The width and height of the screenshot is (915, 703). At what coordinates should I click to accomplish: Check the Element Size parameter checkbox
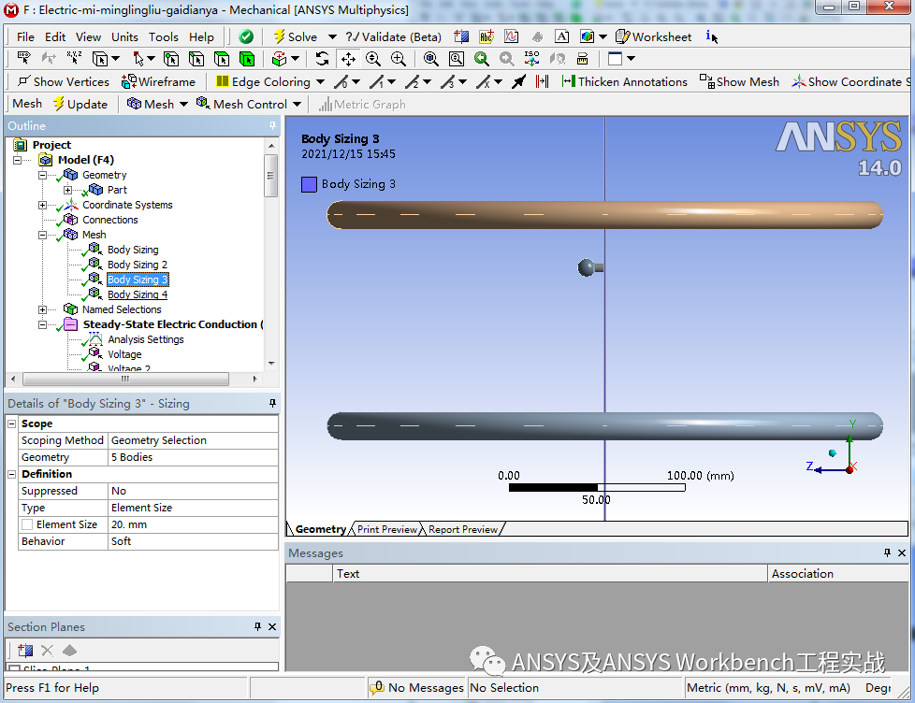[27, 524]
